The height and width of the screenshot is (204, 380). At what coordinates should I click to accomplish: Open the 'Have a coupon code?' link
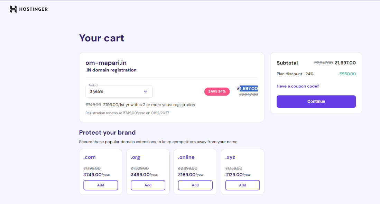pyautogui.click(x=298, y=86)
